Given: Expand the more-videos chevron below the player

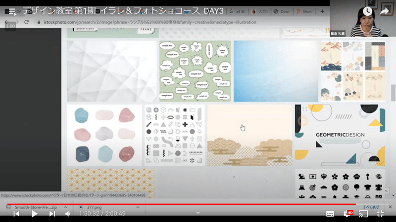Looking at the screenshot, I should [198, 213].
